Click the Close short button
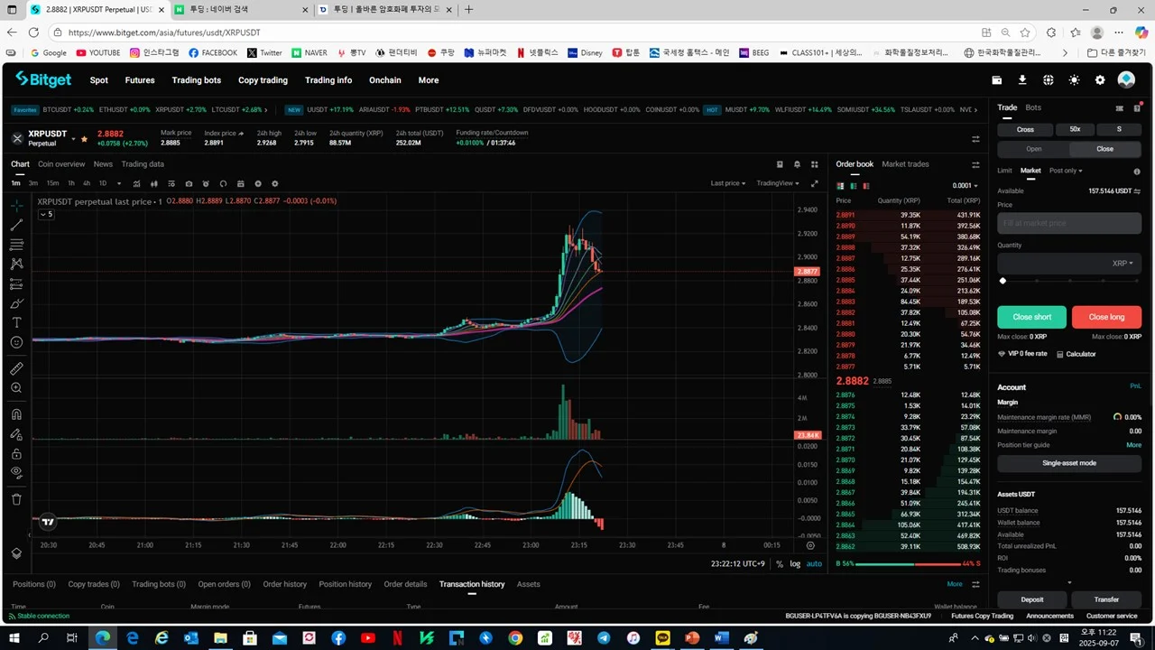 tap(1031, 317)
